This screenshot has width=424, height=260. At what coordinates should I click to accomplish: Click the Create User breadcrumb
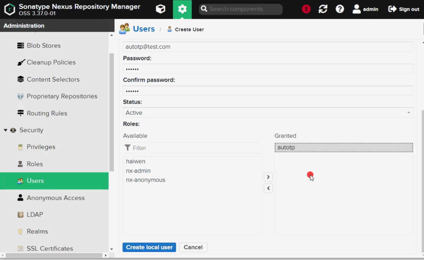click(189, 30)
